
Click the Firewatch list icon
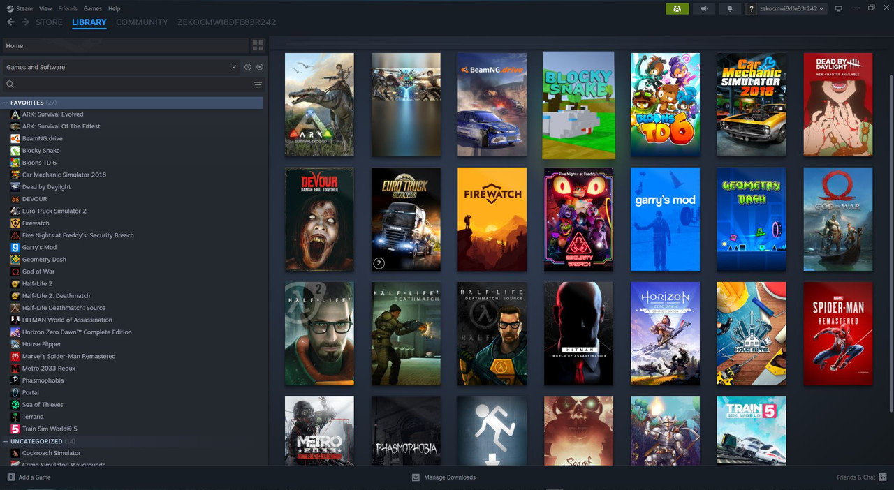15,223
